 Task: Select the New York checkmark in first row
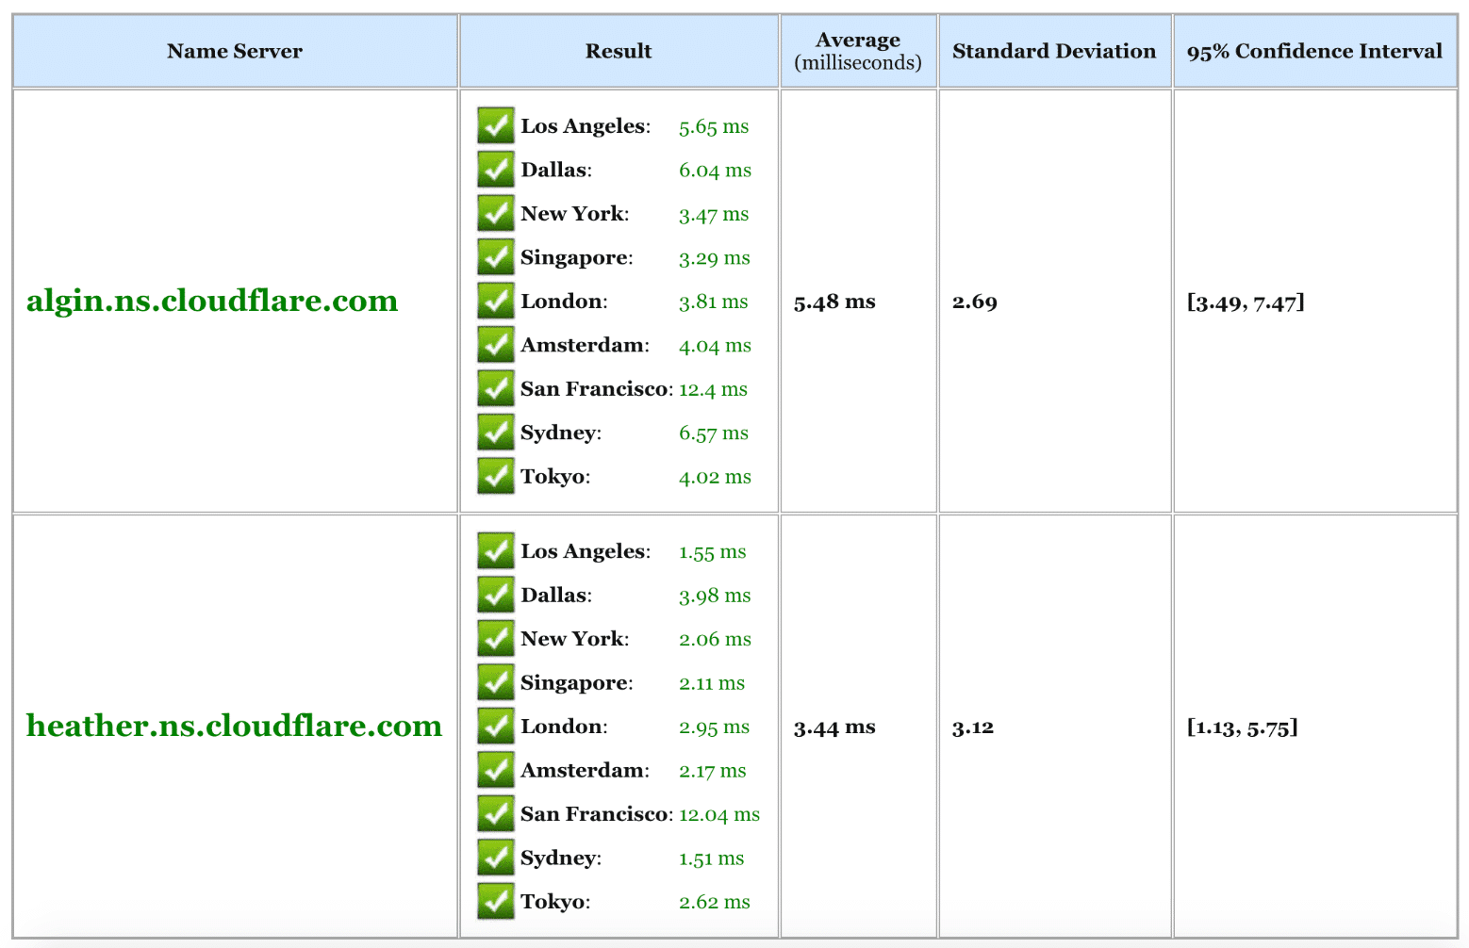tap(496, 213)
